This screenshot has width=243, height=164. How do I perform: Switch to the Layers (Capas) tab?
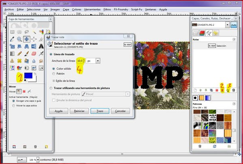tap(196, 33)
